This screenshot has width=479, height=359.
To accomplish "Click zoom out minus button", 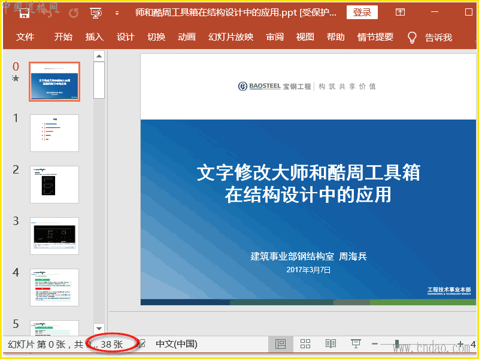I will click(375, 343).
